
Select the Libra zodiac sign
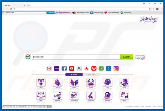pos(41,96)
